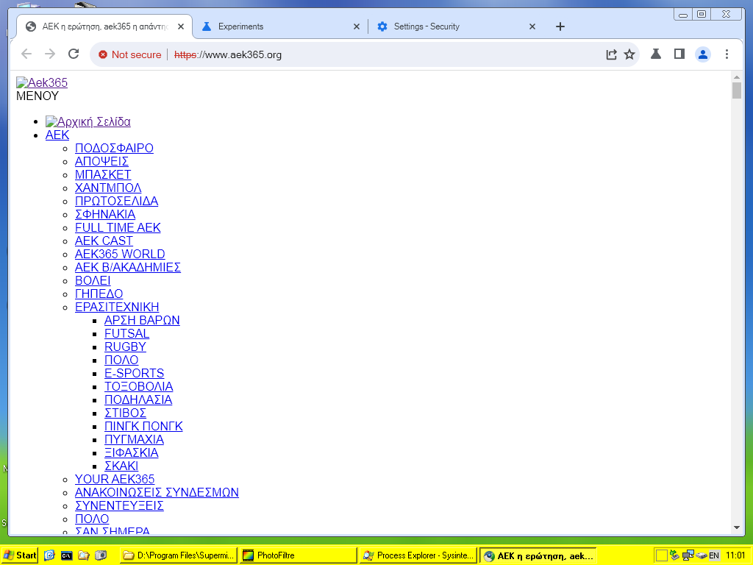753x565 pixels.
Task: Open the ΑΕΚ Β/ΑΚΑΔΗΜΙΕΣ link
Action: point(128,267)
